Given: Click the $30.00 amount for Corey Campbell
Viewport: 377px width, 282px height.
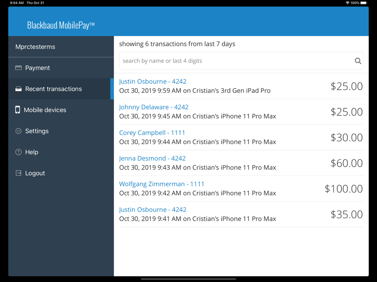Looking at the screenshot, I should click(x=346, y=138).
